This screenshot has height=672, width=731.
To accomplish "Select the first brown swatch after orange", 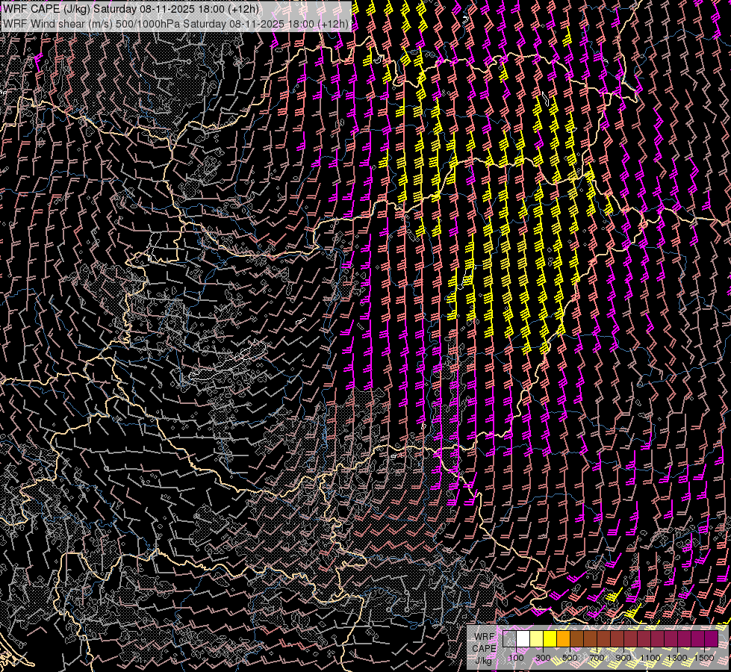I will pos(576,639).
